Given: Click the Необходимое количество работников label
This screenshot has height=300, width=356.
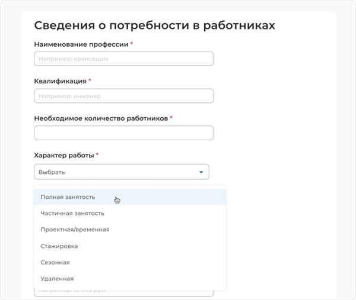Looking at the screenshot, I should point(101,118).
